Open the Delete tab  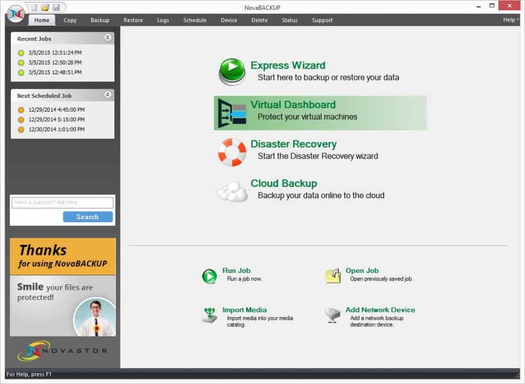pos(259,20)
